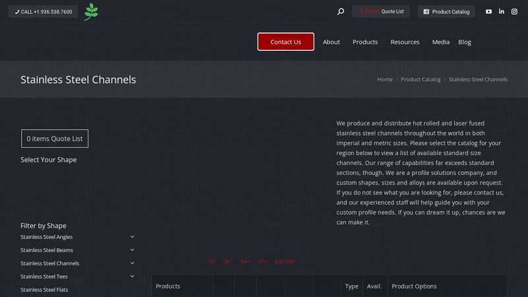Click the Product Catalog button in top bar
Screen dimensions: 528x297
tap(446, 11)
